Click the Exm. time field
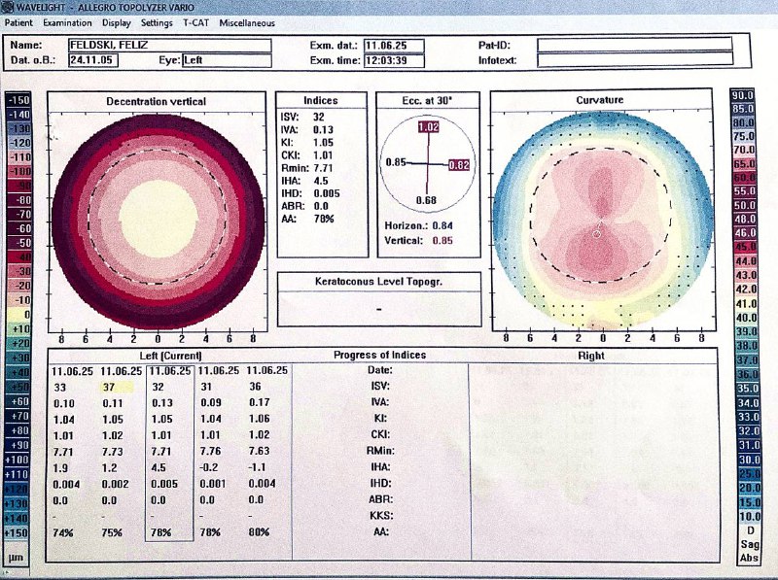This screenshot has height=580, width=778. [394, 60]
